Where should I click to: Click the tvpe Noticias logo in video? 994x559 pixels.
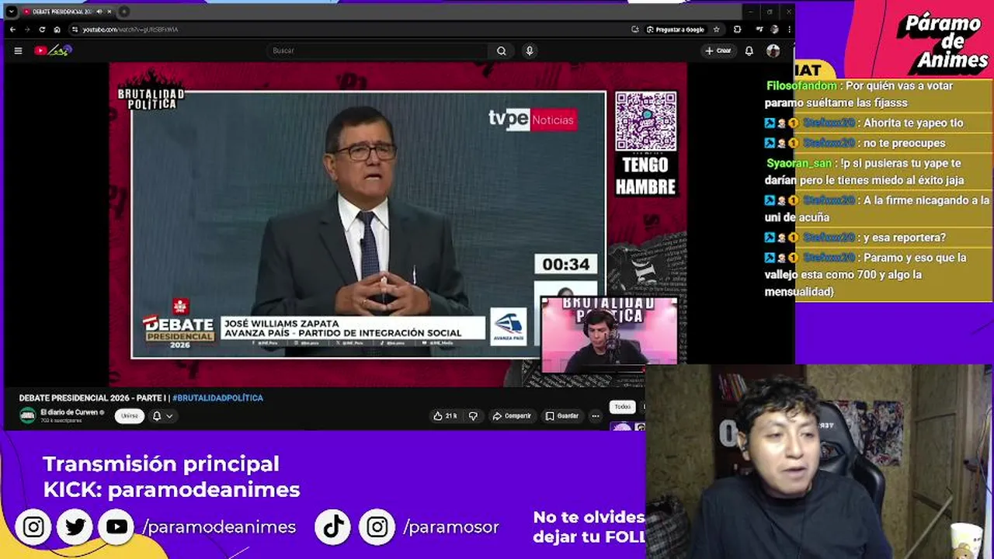tap(531, 120)
